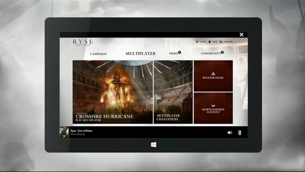Click the Downloadable Content arrow icon
The width and height of the screenshot is (305, 172).
(x=213, y=106)
